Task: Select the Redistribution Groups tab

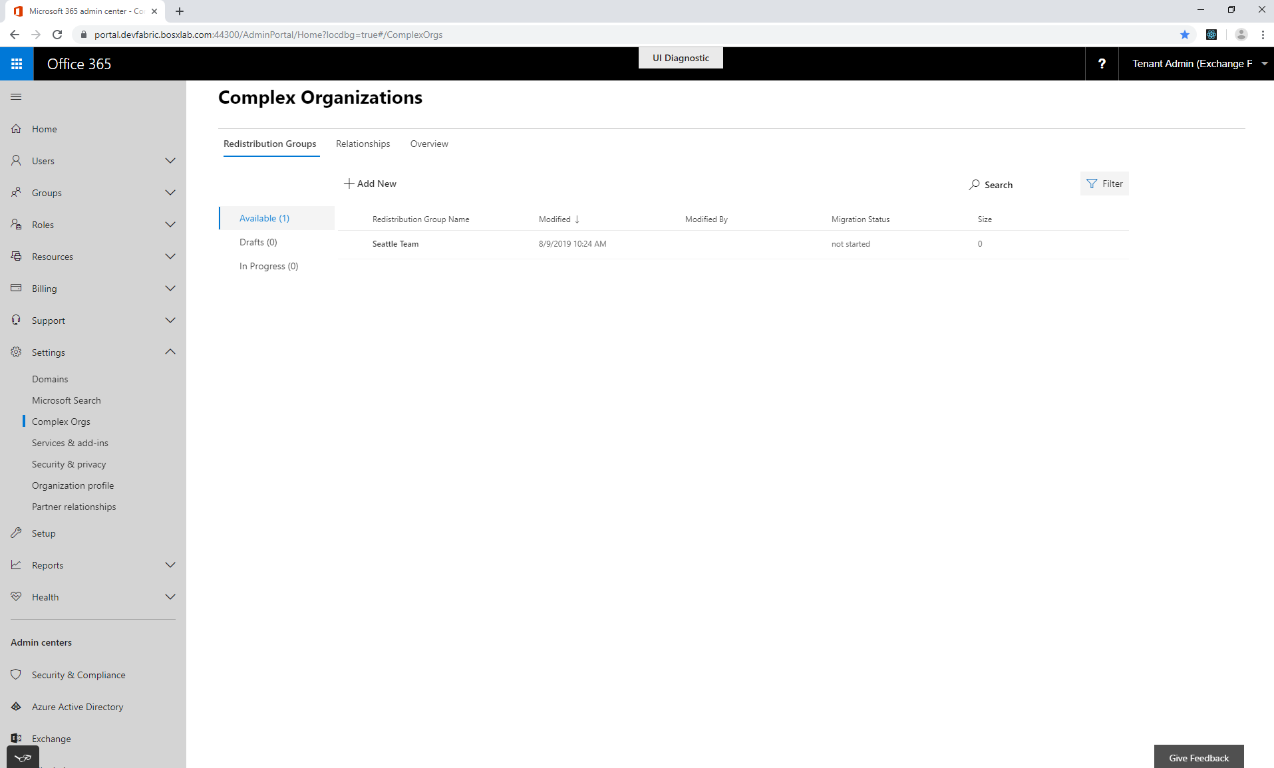Action: [270, 144]
